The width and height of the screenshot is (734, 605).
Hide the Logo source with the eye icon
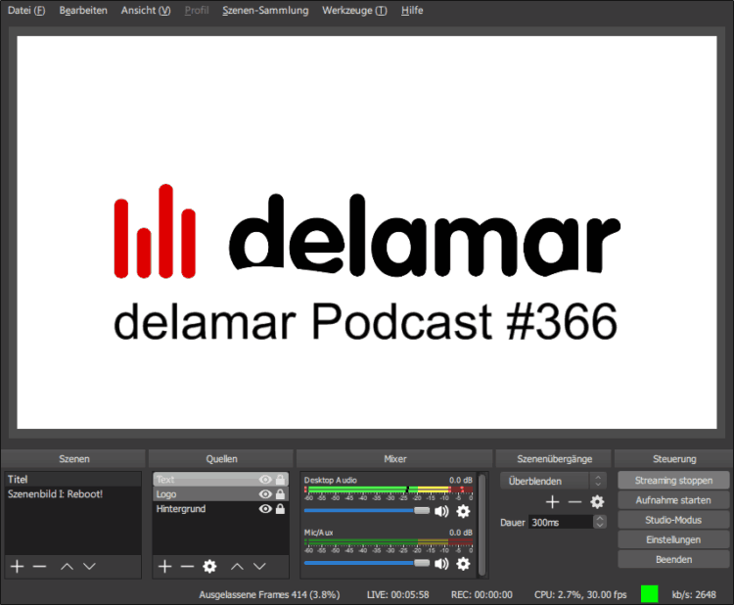(265, 494)
